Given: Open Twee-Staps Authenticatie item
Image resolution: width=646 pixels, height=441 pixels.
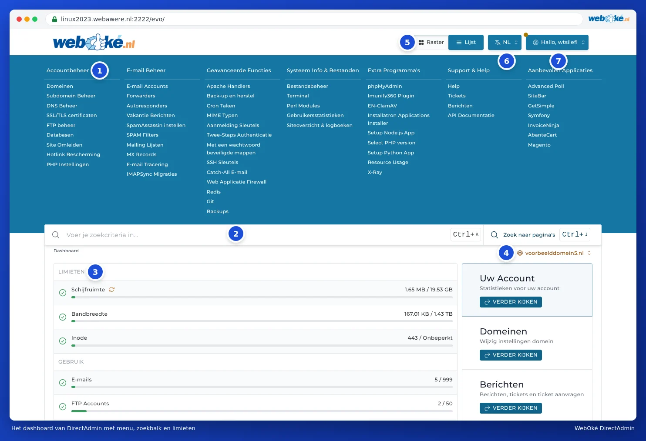Looking at the screenshot, I should coord(239,135).
